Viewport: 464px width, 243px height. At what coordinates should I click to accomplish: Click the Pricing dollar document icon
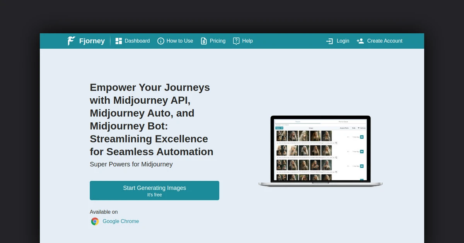point(204,41)
